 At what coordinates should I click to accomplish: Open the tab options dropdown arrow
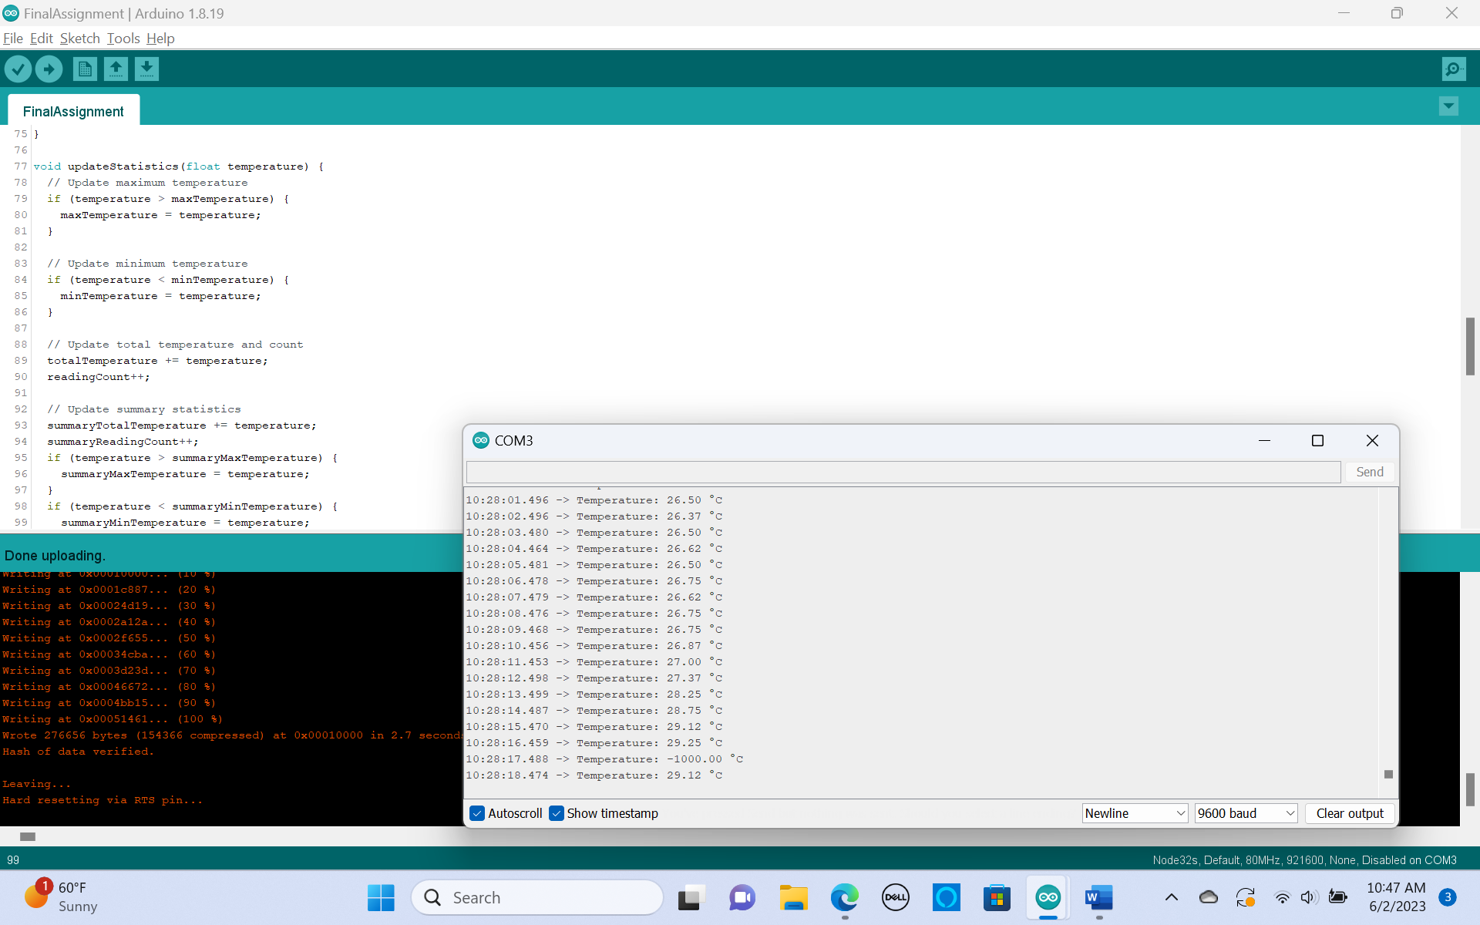1448,106
